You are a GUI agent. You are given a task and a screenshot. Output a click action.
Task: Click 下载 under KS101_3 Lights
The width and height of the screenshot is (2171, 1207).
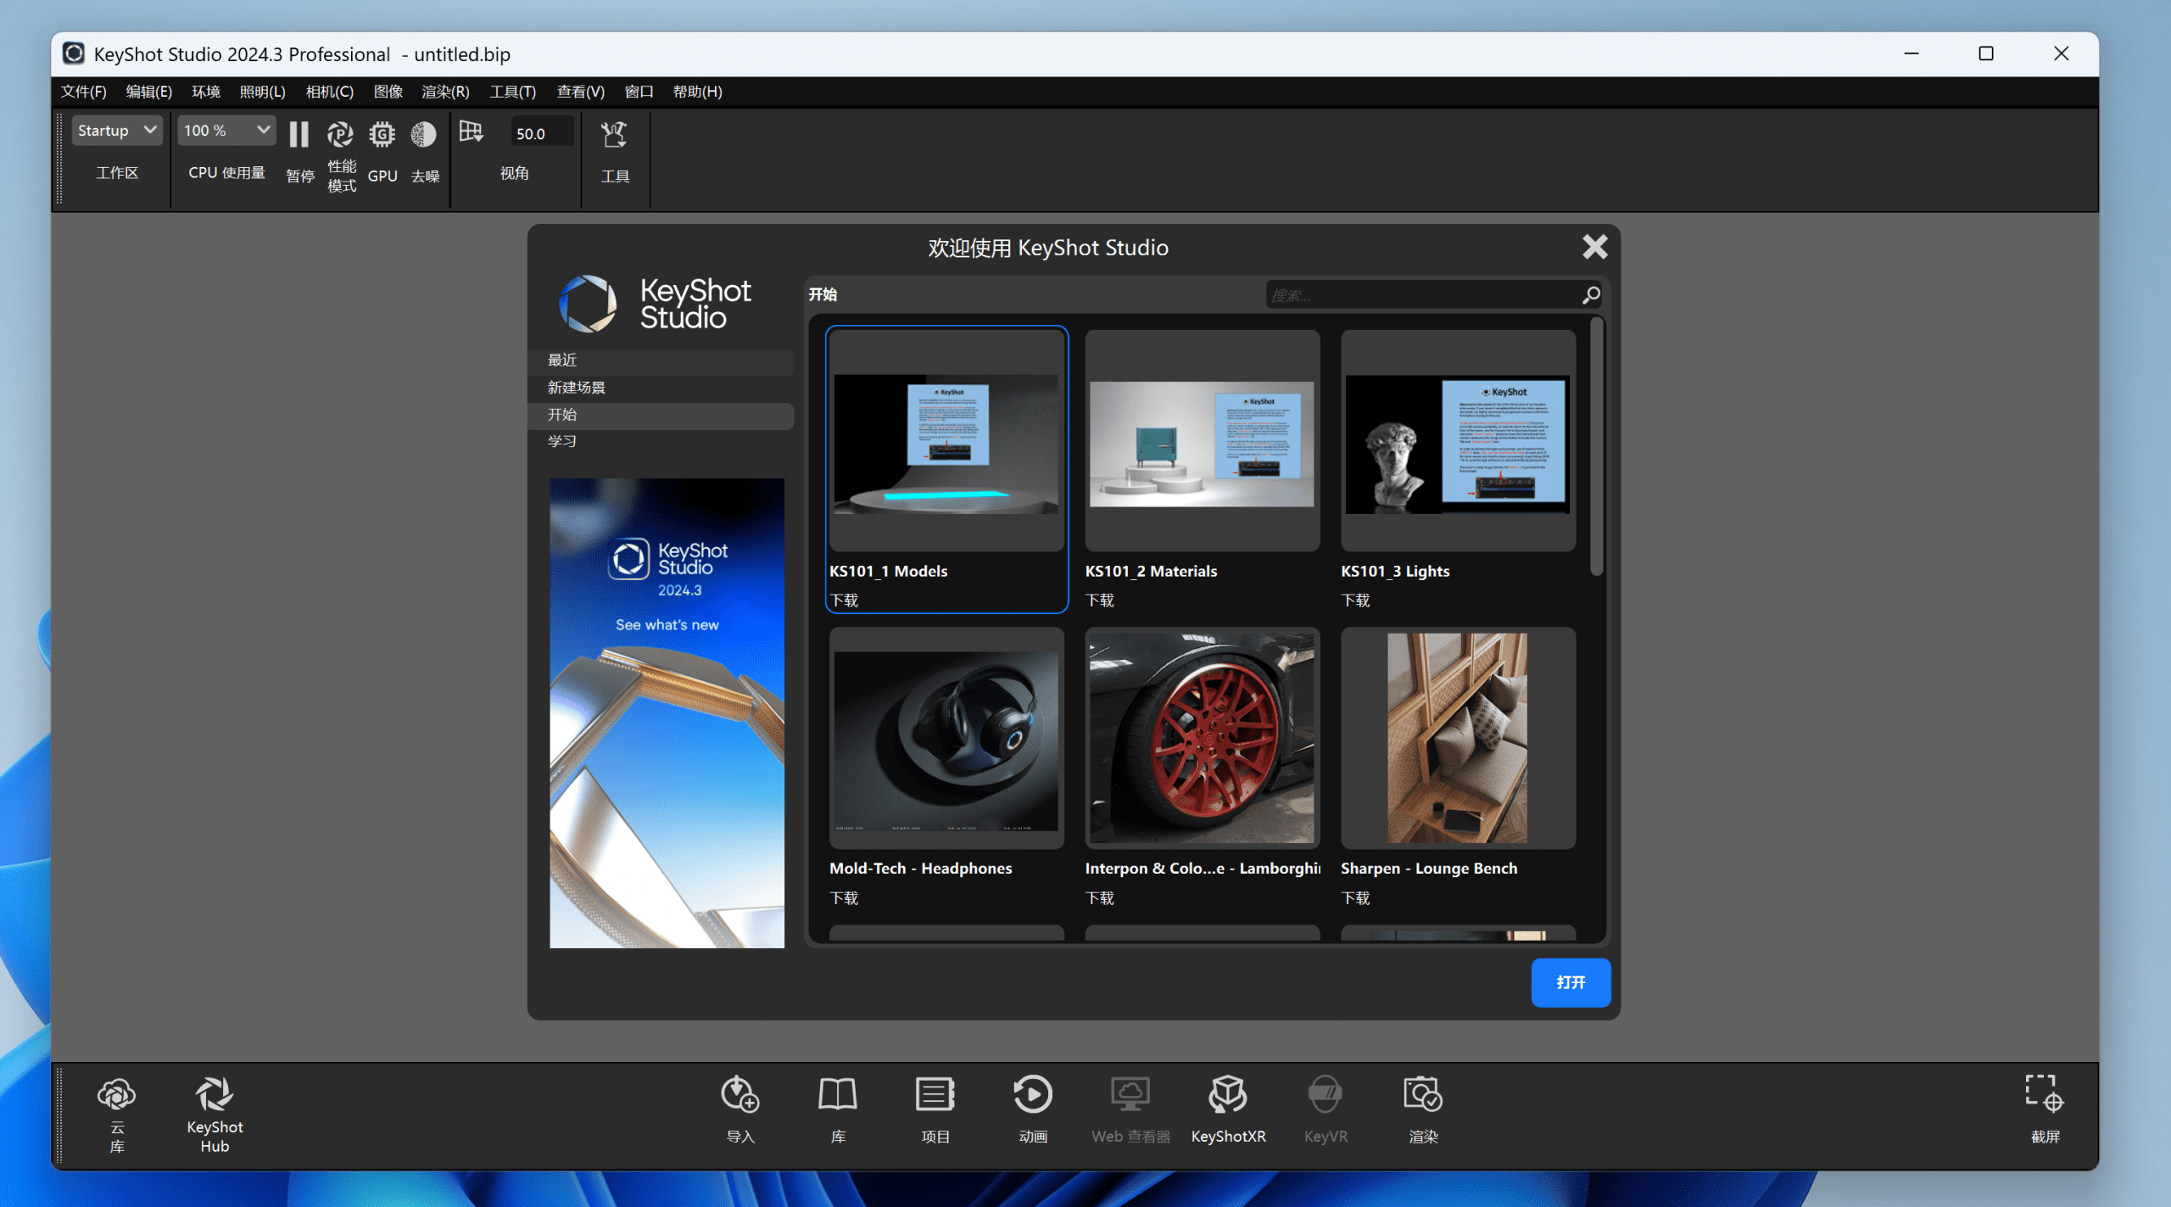(x=1355, y=600)
